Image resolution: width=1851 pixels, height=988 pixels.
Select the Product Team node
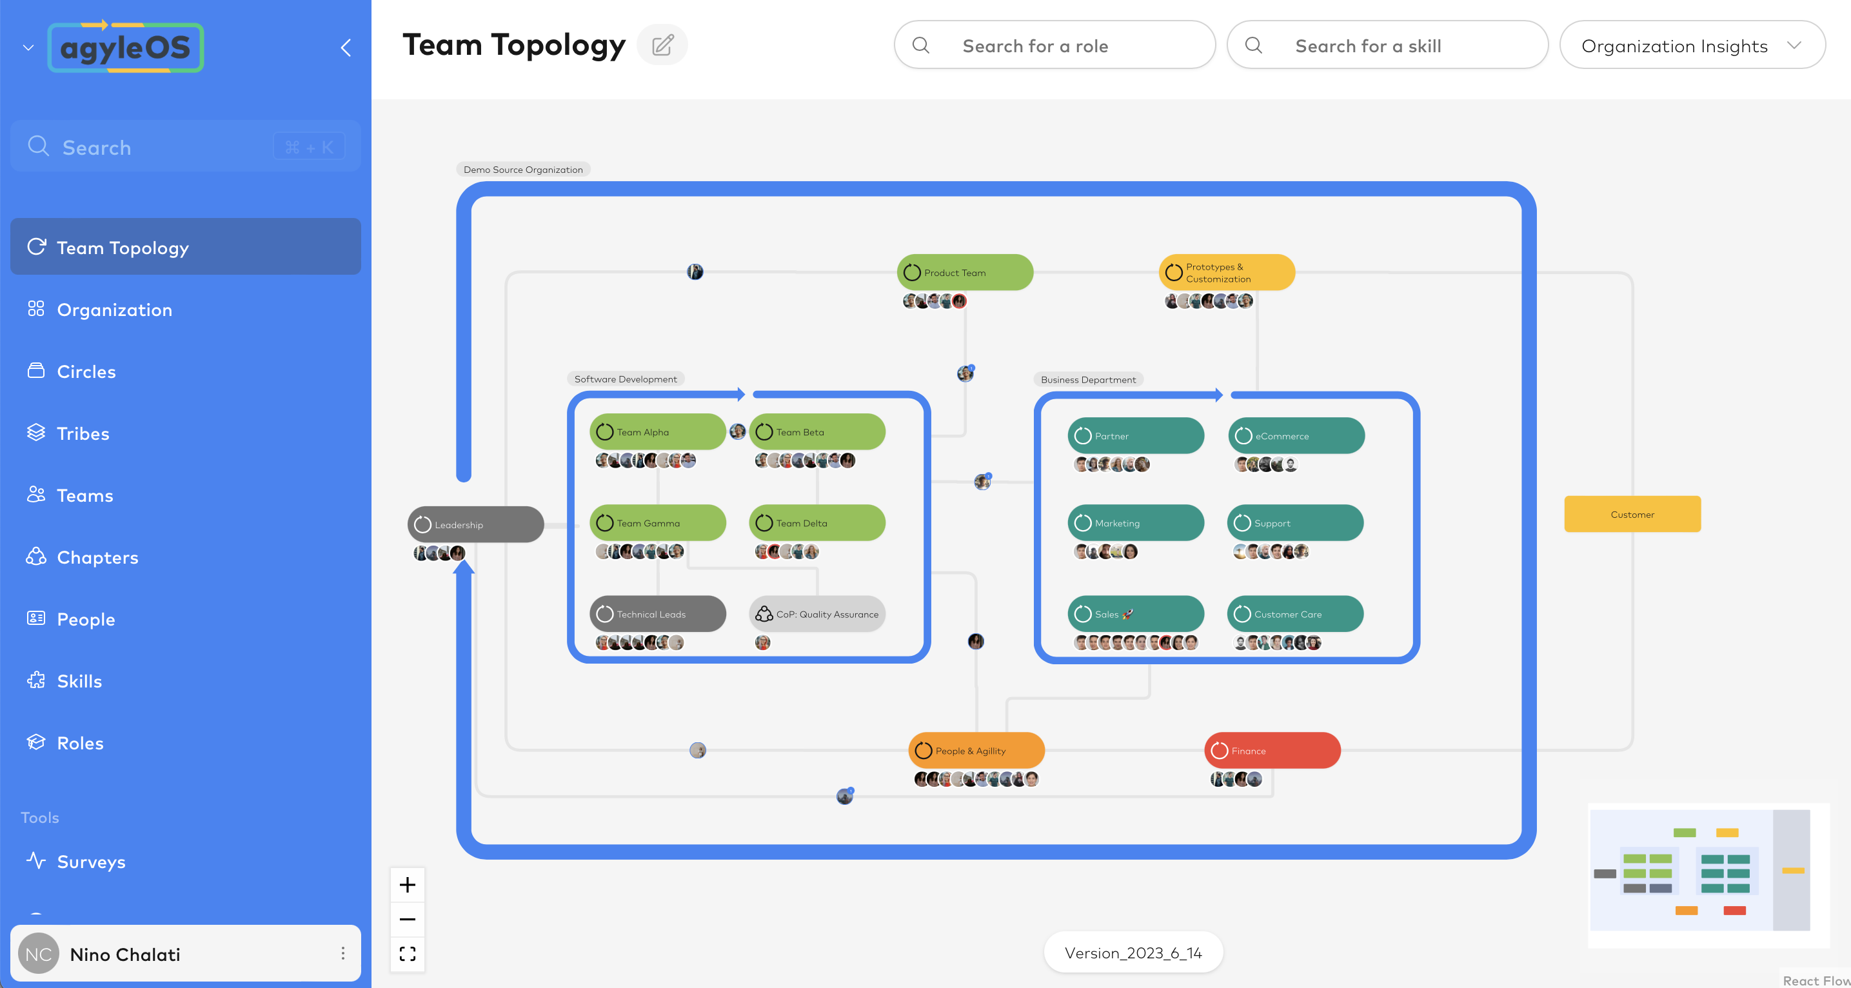964,272
